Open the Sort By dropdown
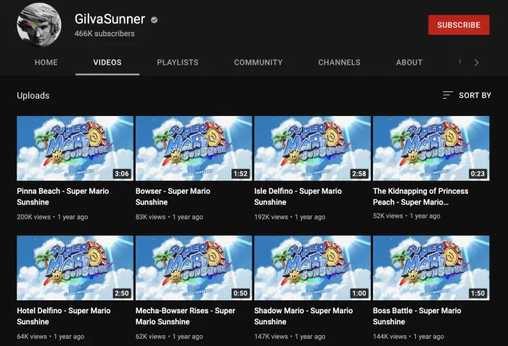The width and height of the screenshot is (508, 346). point(467,96)
